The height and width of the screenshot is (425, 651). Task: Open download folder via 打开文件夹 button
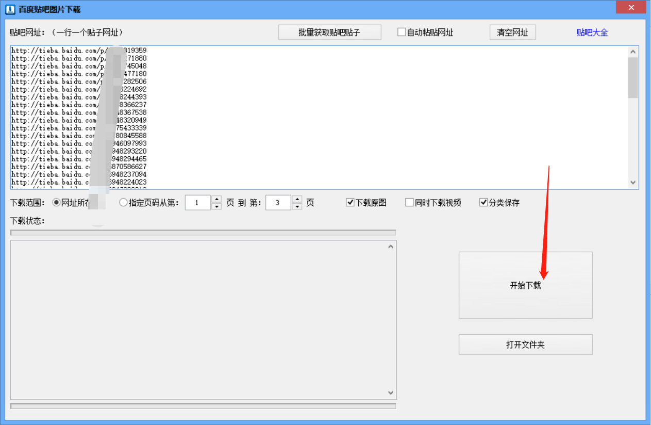525,344
